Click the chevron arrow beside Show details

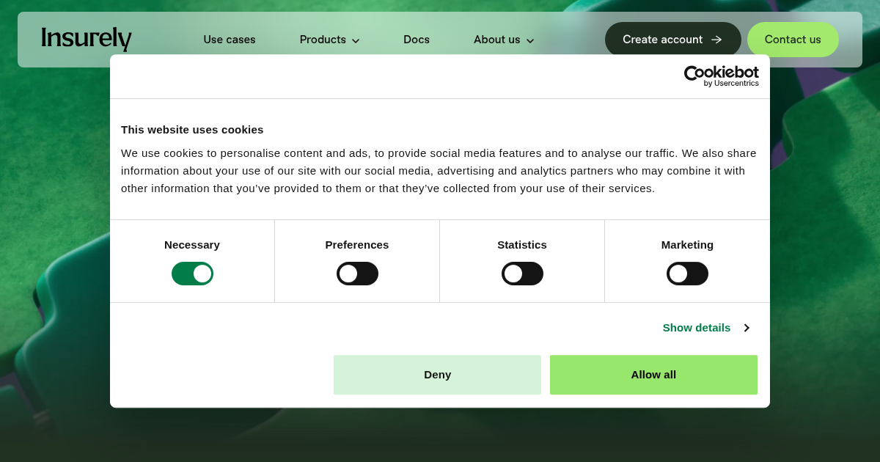click(747, 328)
